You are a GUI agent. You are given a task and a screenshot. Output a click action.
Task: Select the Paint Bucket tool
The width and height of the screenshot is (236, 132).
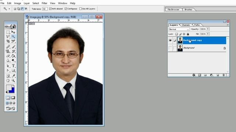pyautogui.click(x=13, y=56)
